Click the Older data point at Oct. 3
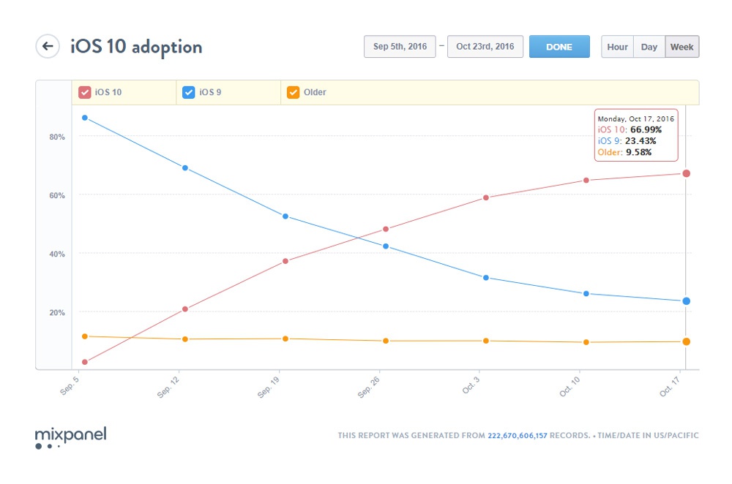Viewport: 732px width, 484px height. (x=486, y=341)
